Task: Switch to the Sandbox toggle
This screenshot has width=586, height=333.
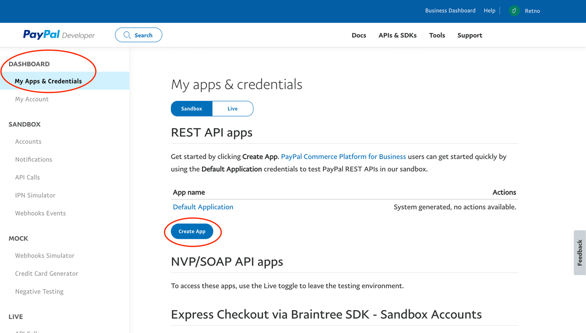Action: pos(191,109)
